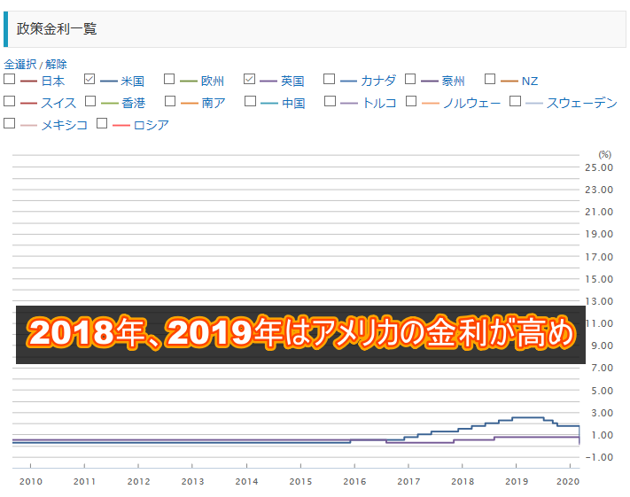
Task: Uncheck the 英国 checkbox
Action: click(x=249, y=79)
